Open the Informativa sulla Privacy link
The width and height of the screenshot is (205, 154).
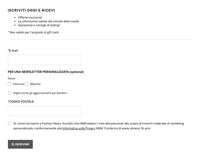coord(79,128)
